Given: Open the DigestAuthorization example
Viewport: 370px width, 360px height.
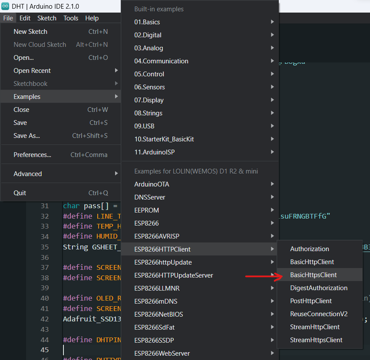Looking at the screenshot, I should [320, 288].
